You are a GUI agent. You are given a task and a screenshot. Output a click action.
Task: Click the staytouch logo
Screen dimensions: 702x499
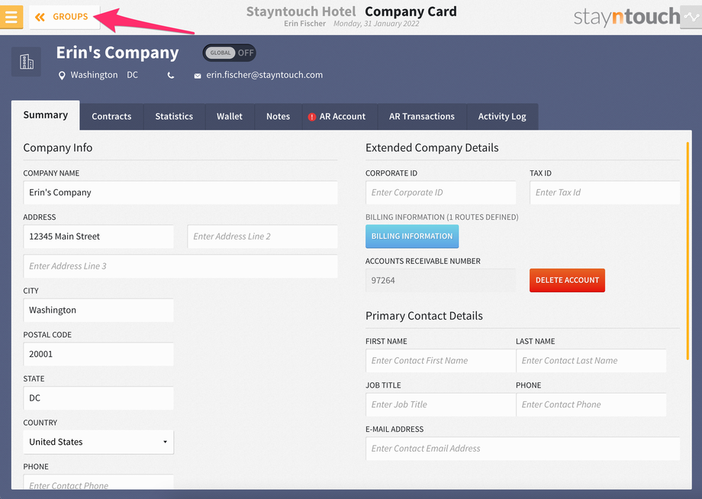(x=626, y=17)
